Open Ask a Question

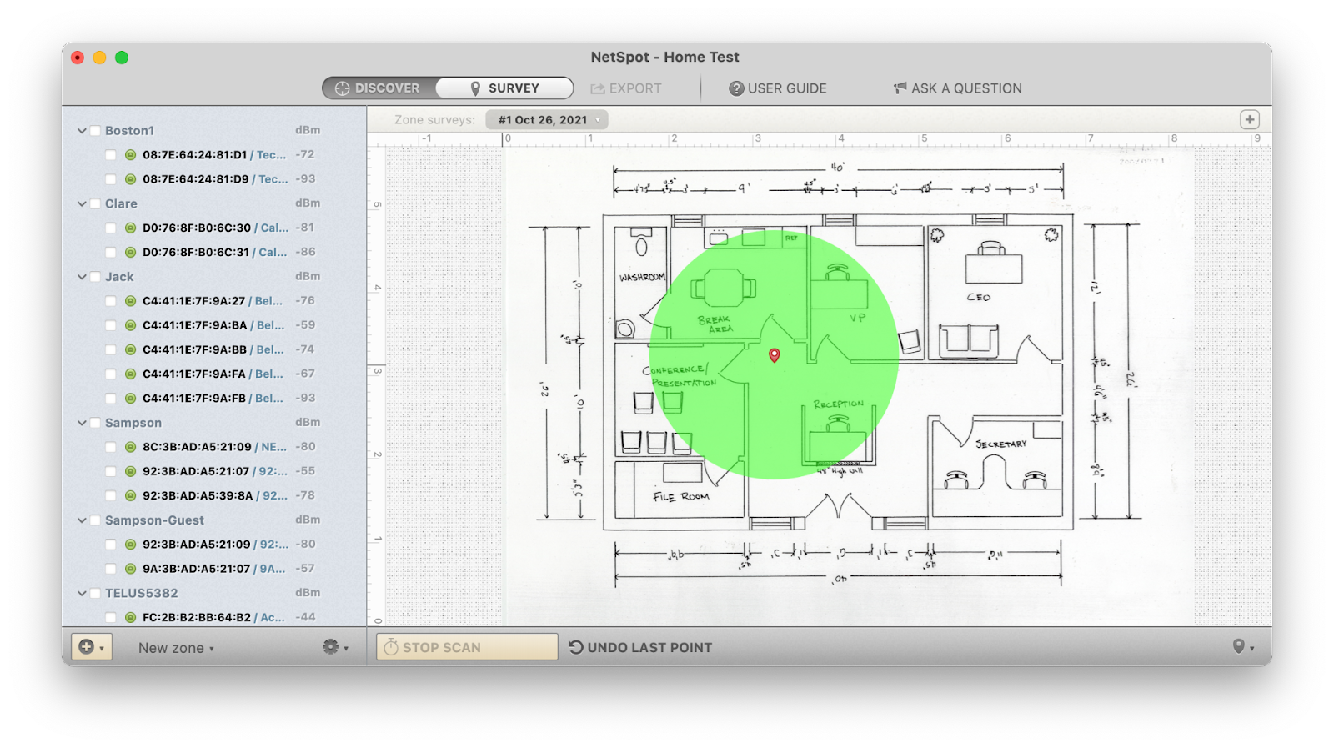958,88
